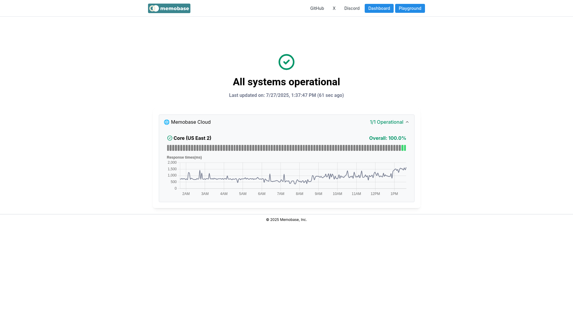Open the X social link

pyautogui.click(x=334, y=8)
